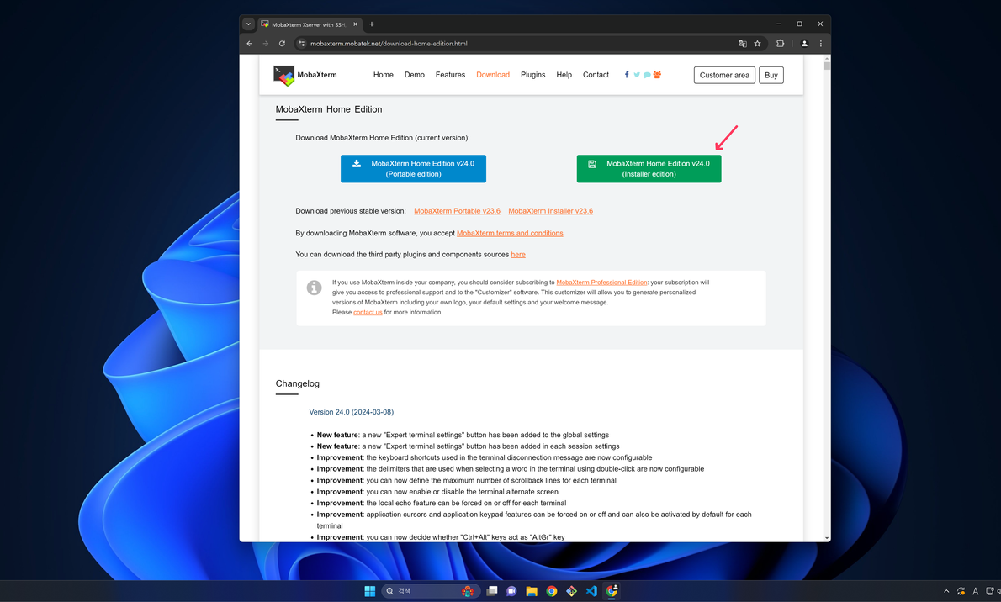Viewport: 1001px width, 602px height.
Task: Open the Twitter bird icon link
Action: pos(637,75)
